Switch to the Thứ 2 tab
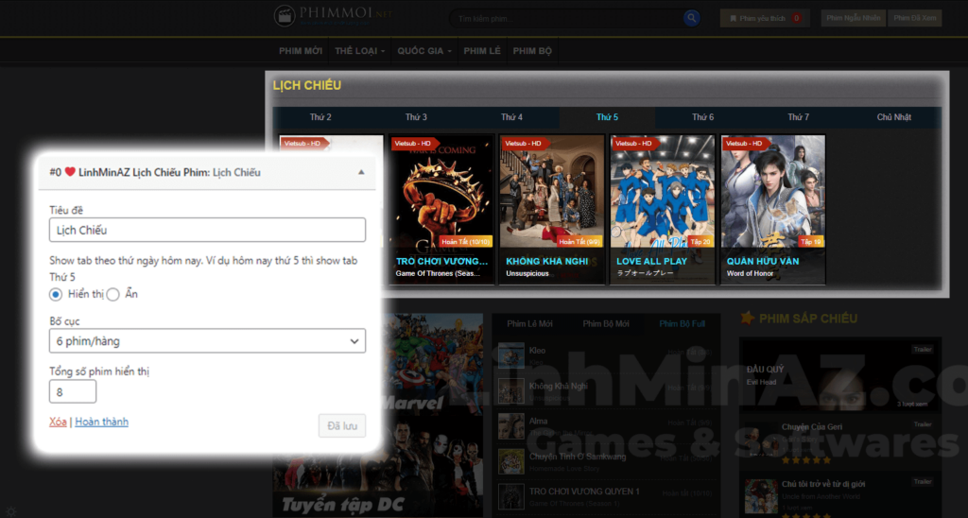This screenshot has height=518, width=968. [320, 117]
